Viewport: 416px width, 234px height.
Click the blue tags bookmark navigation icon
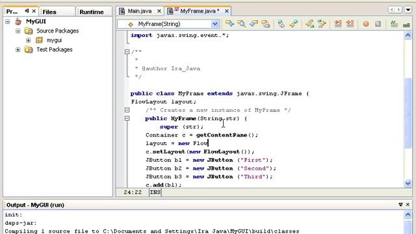(281, 24)
